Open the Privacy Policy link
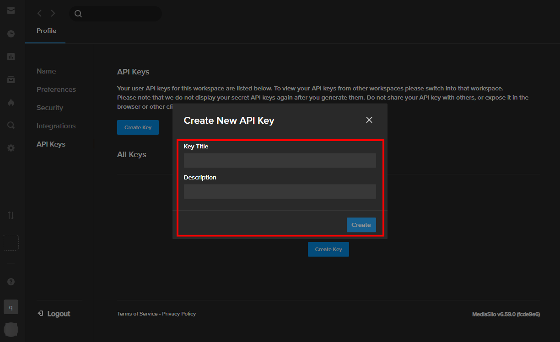The width and height of the screenshot is (560, 342). coord(179,314)
